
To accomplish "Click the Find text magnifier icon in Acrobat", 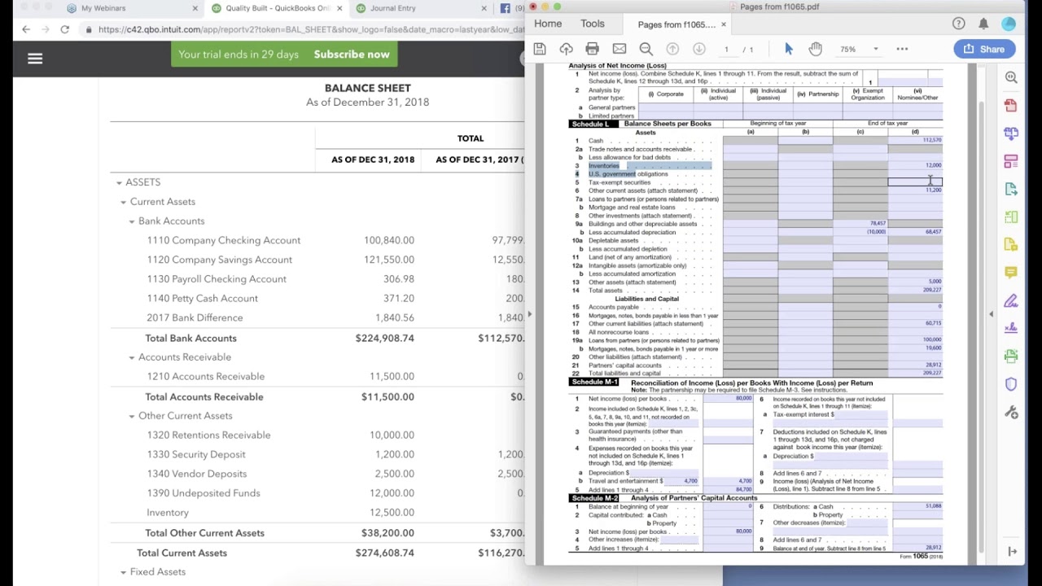I will pos(646,49).
